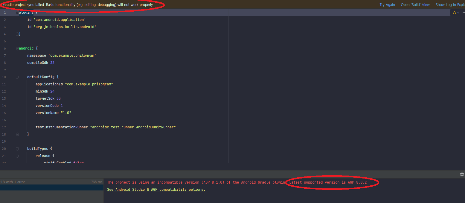Go to previous highlighted problem using up chevron
465x203 pixels.
pyautogui.click(x=464, y=13)
